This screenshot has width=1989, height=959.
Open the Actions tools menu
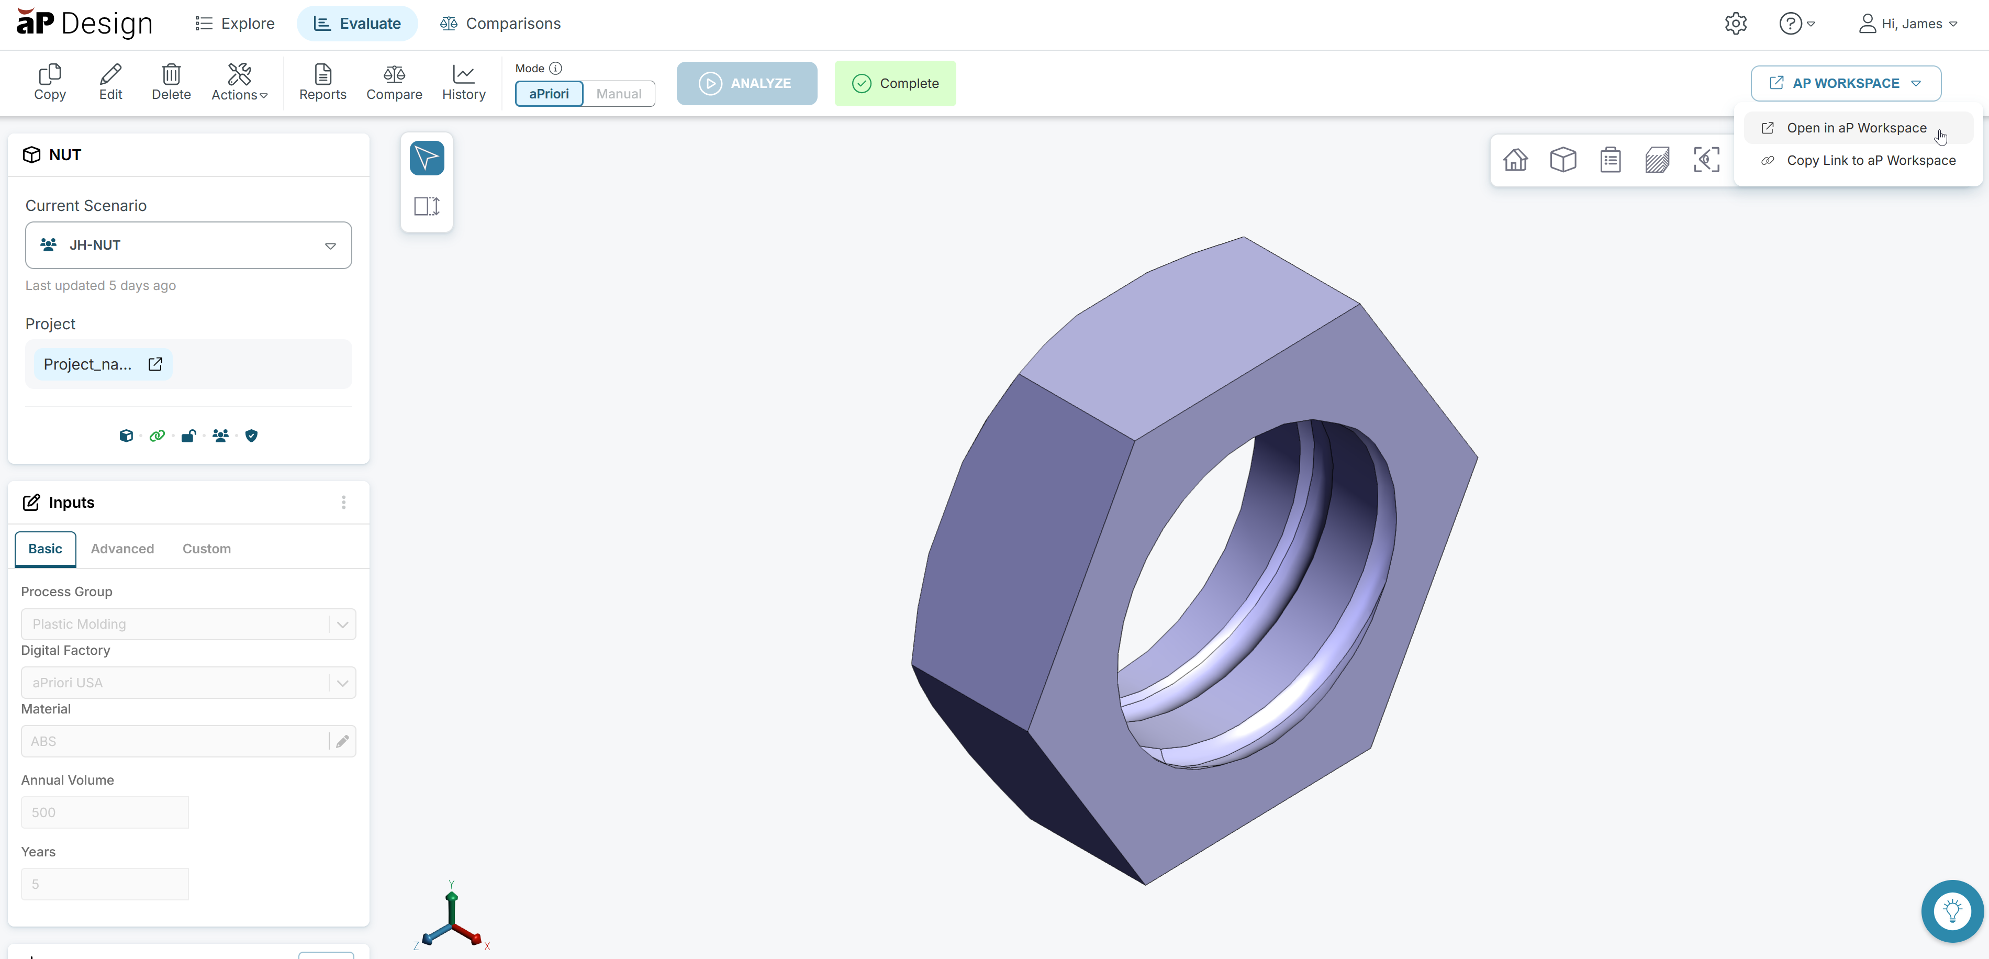[239, 82]
